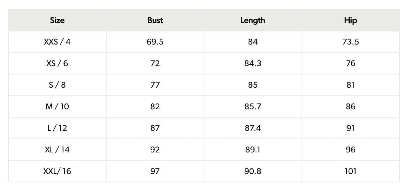This screenshot has width=410, height=190.
Task: Click the L / 12 size cell
Action: [57, 128]
